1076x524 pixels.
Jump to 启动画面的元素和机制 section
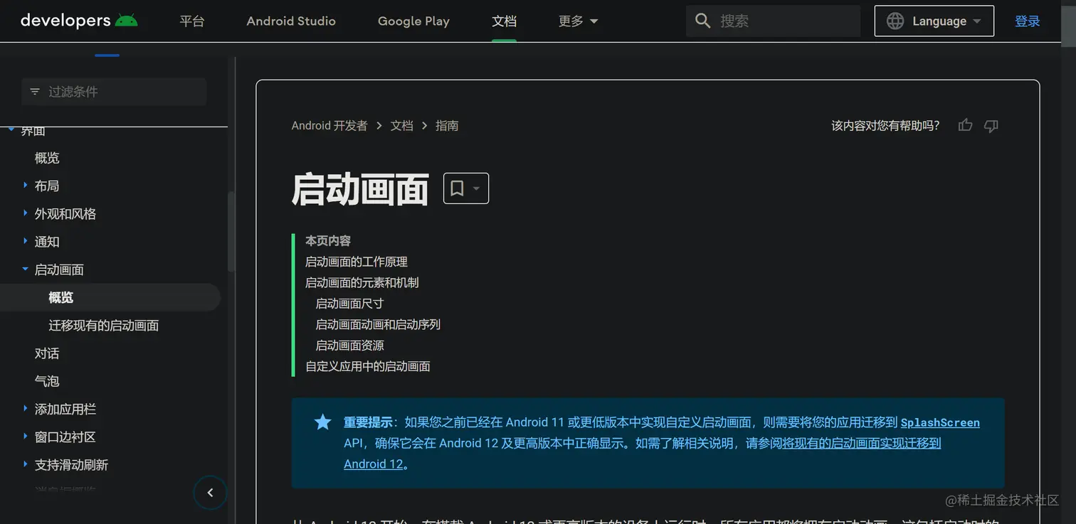tap(362, 282)
